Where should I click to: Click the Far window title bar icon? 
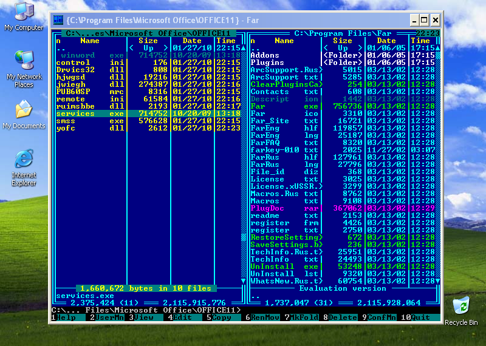[58, 20]
